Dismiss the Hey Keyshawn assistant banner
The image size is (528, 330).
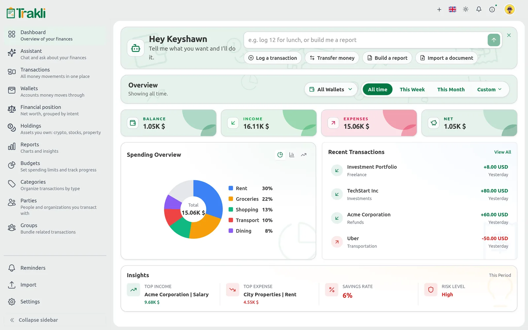click(x=509, y=35)
